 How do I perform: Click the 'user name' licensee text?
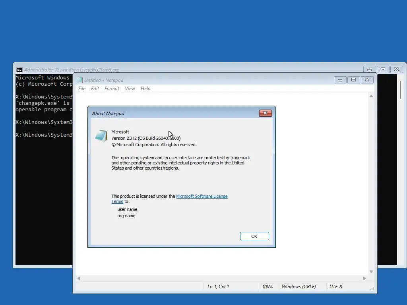(x=127, y=209)
